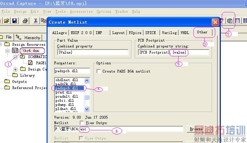The image size is (247, 143).
Task: Select padspcb.dll in formatter list
Action: [x=69, y=88]
